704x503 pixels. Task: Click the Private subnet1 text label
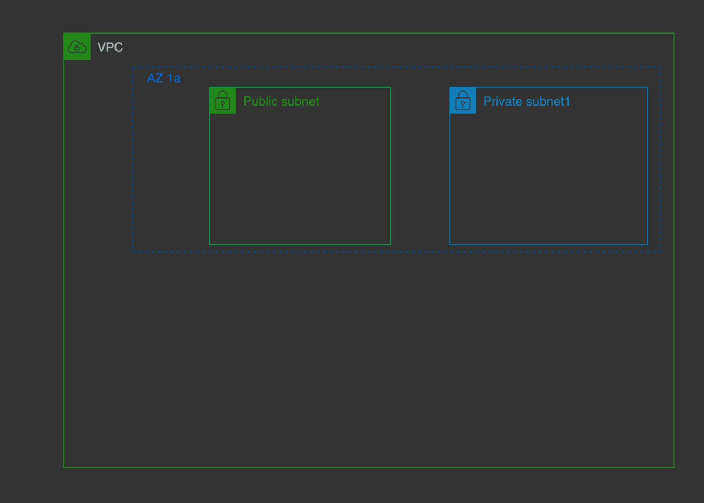tap(526, 102)
